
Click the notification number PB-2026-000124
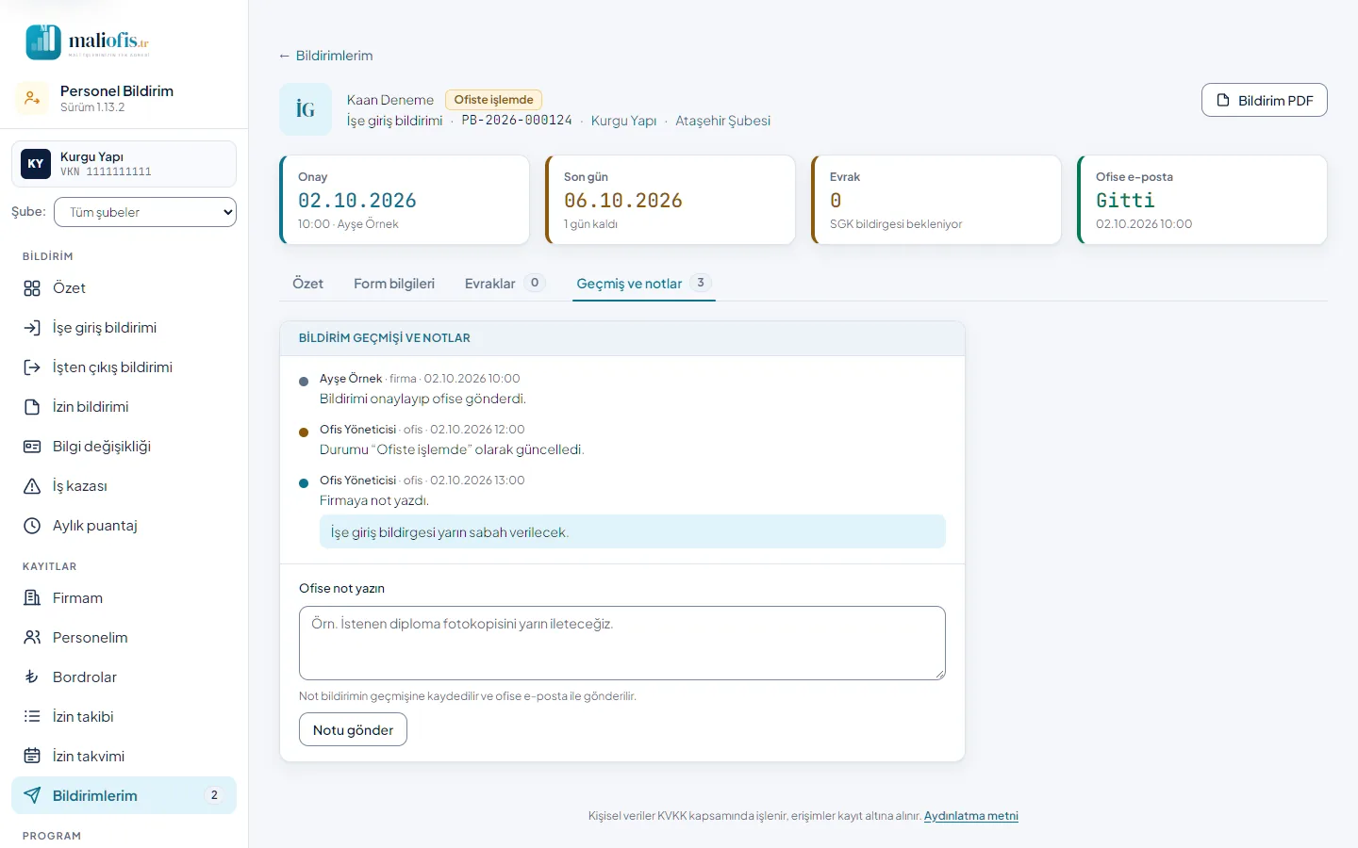517,121
